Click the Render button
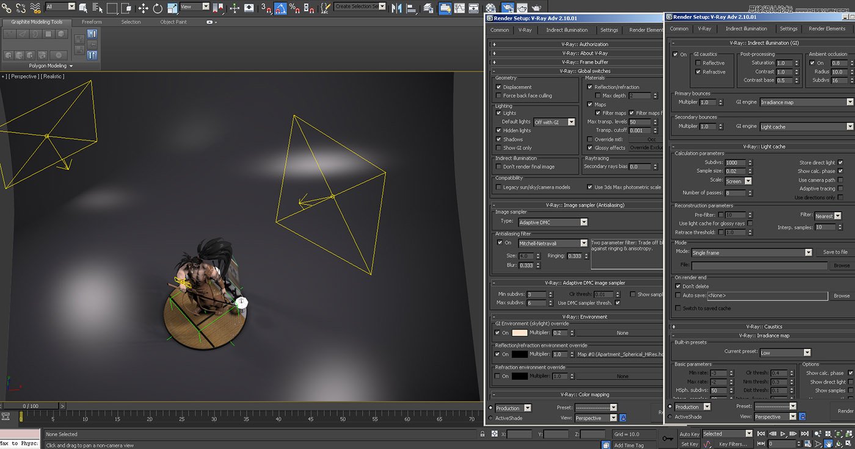Screen dimensions: 855x449 (845, 411)
